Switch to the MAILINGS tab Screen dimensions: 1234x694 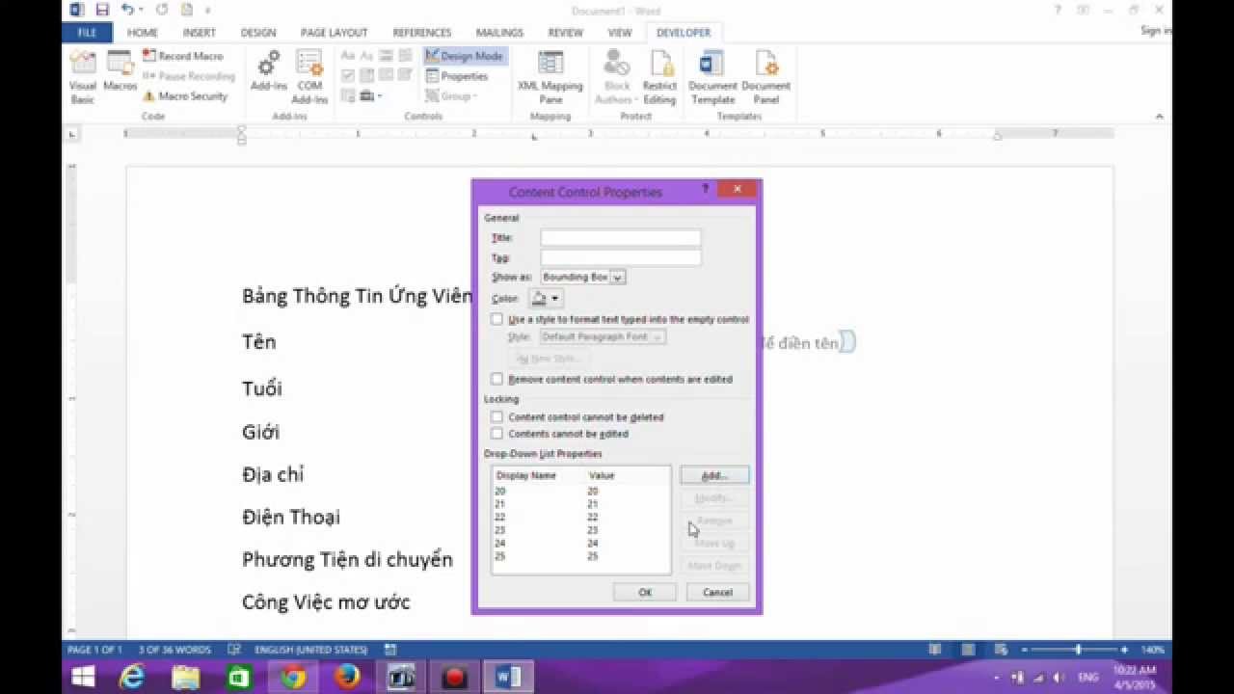point(499,33)
